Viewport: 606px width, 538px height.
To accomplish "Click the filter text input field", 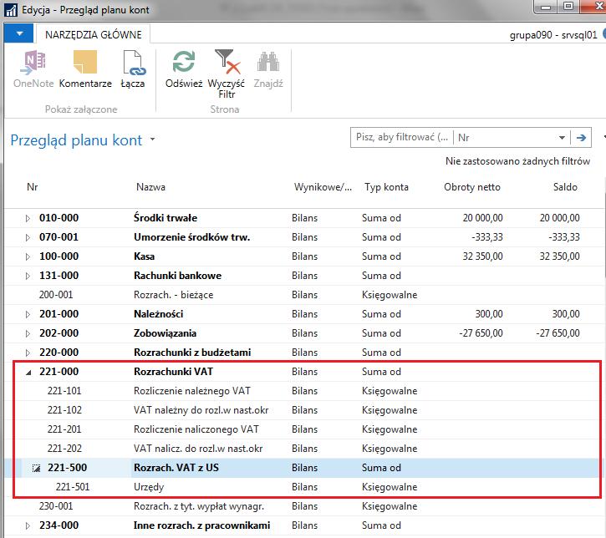I will click(x=401, y=138).
